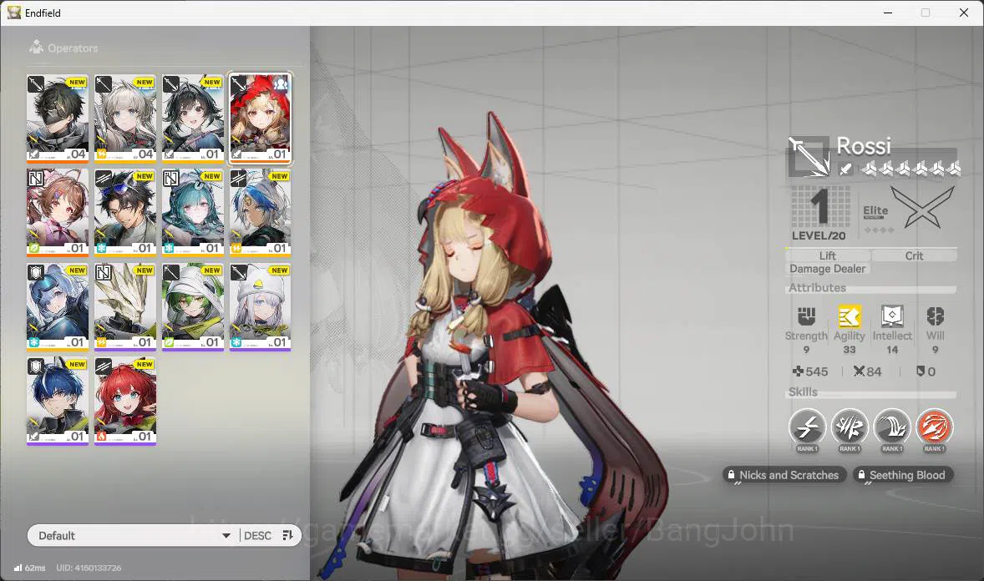Screen dimensions: 984x581
Task: Click the Elite crossed-blades emblem
Action: coord(922,208)
